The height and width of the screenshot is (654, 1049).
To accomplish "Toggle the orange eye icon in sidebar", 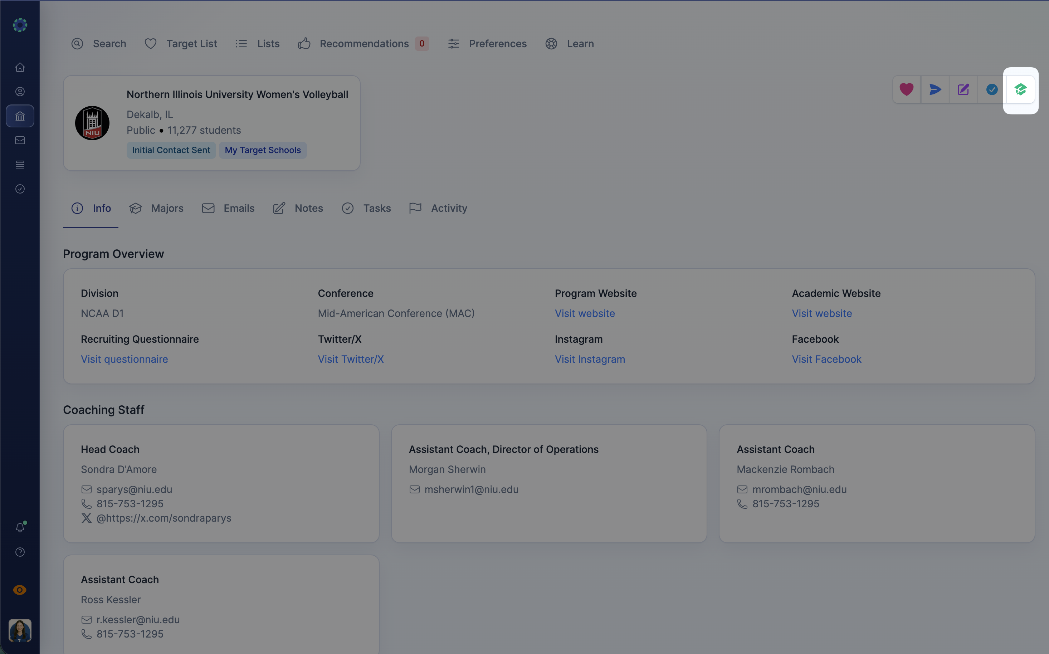I will pos(20,590).
